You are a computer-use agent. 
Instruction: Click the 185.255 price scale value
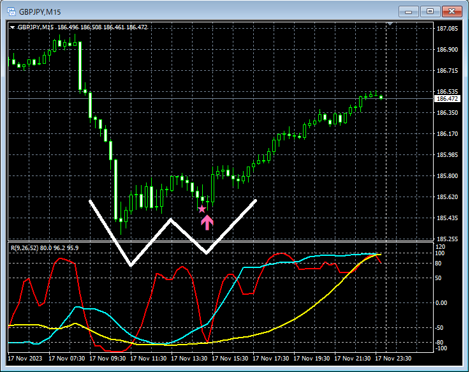(x=447, y=239)
